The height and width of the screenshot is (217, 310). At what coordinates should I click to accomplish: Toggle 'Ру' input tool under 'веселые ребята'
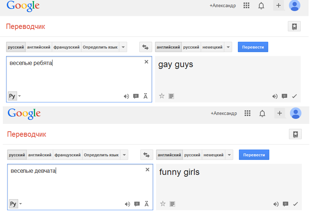tap(12, 96)
